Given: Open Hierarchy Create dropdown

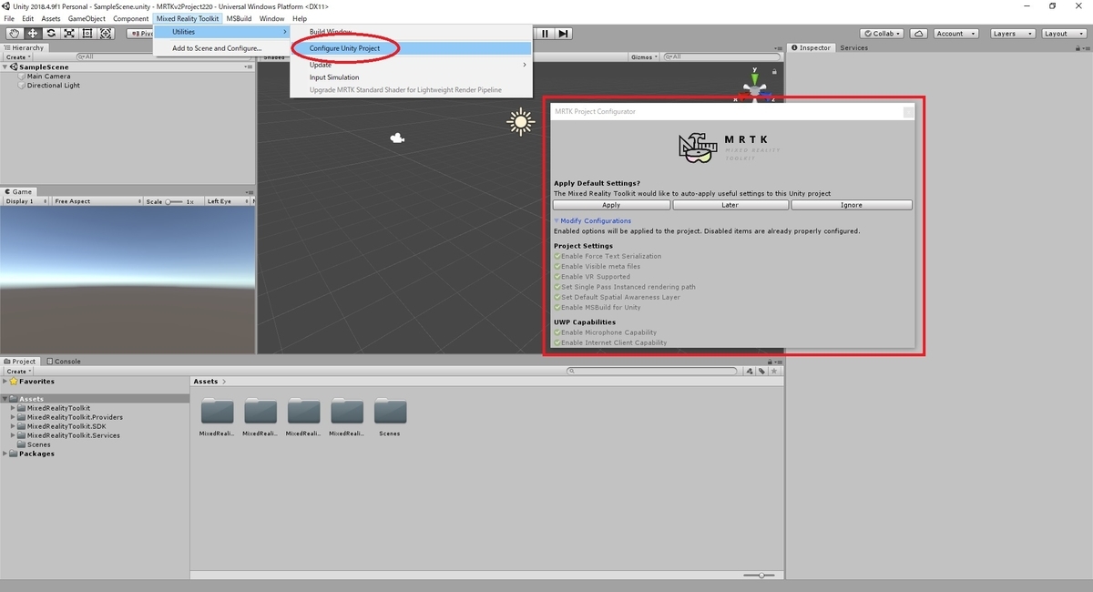Looking at the screenshot, I should tap(20, 56).
